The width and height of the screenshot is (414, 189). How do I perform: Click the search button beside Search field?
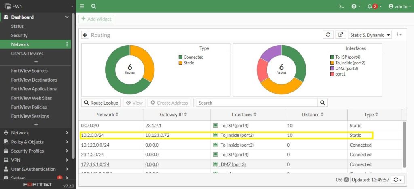(x=323, y=103)
